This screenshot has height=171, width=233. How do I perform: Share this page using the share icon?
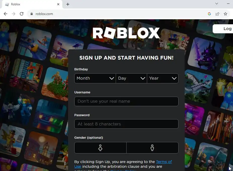[217, 14]
